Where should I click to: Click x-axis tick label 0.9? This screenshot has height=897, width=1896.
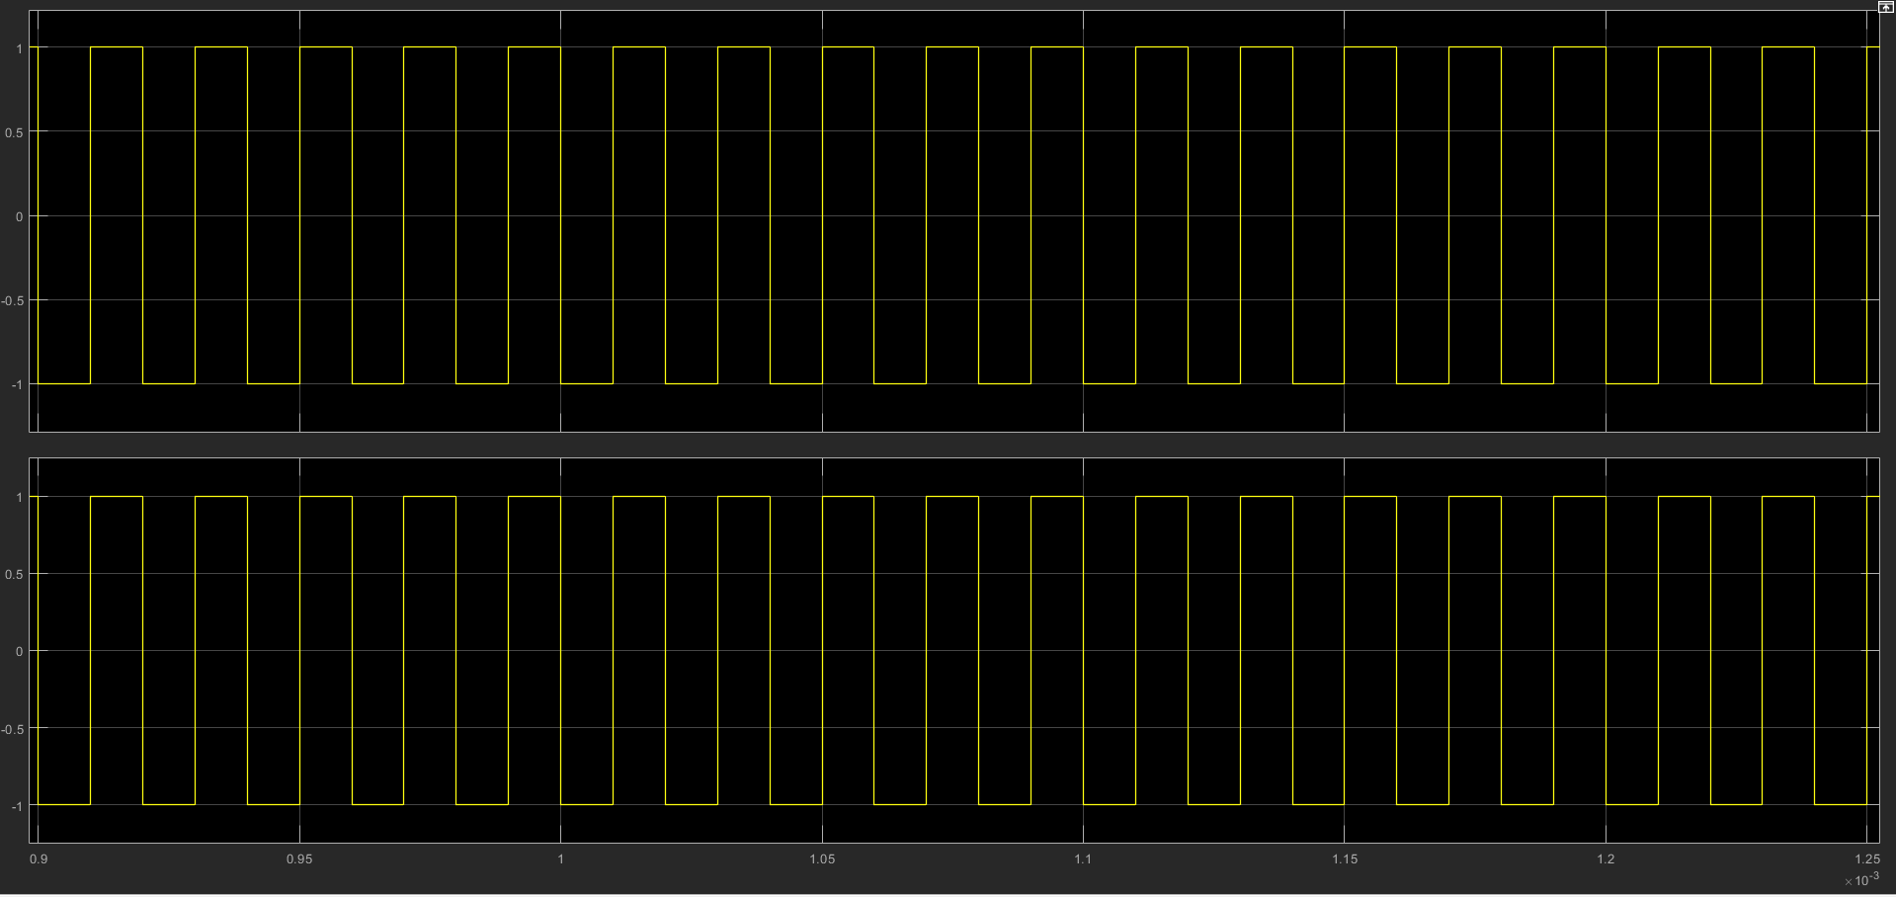[39, 859]
